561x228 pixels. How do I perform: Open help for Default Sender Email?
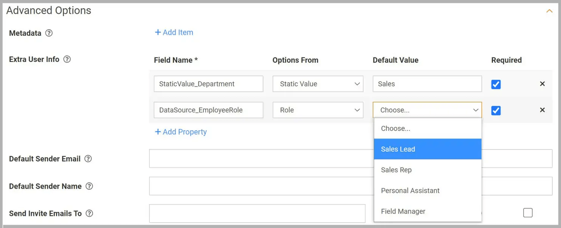pyautogui.click(x=88, y=159)
